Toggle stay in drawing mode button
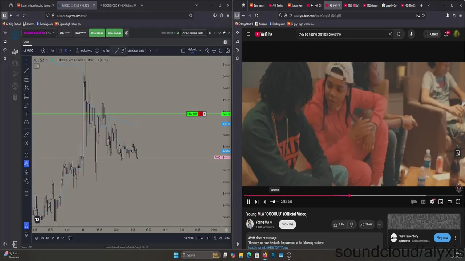The image size is (465, 261). pos(27,164)
